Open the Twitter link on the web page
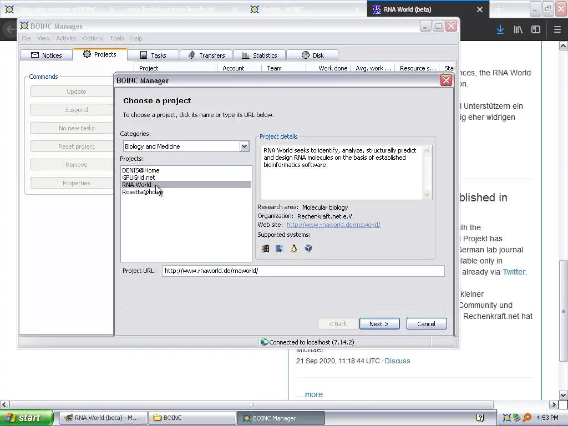Screen dimensions: 568x426 (x=514, y=272)
